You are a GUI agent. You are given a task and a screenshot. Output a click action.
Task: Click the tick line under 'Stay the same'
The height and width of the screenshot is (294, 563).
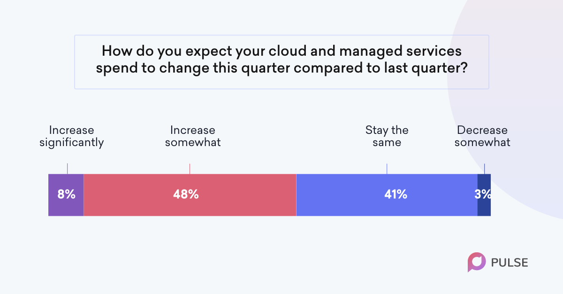387,169
